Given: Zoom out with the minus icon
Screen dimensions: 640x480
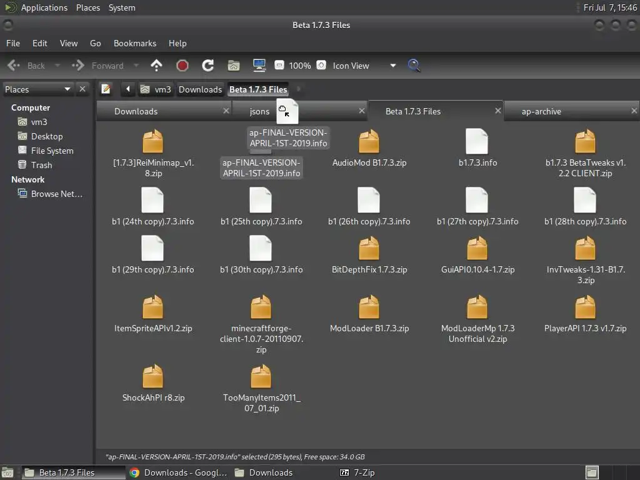Looking at the screenshot, I should pos(279,65).
